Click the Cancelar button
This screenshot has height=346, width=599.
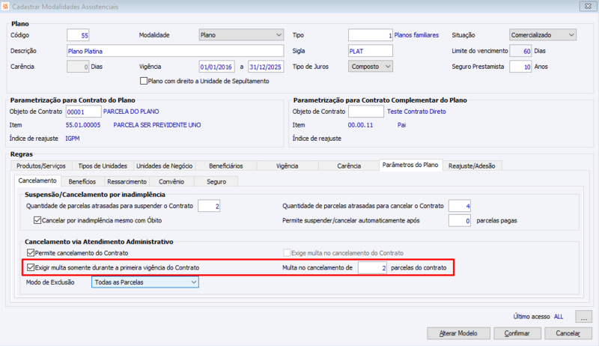(x=568, y=333)
